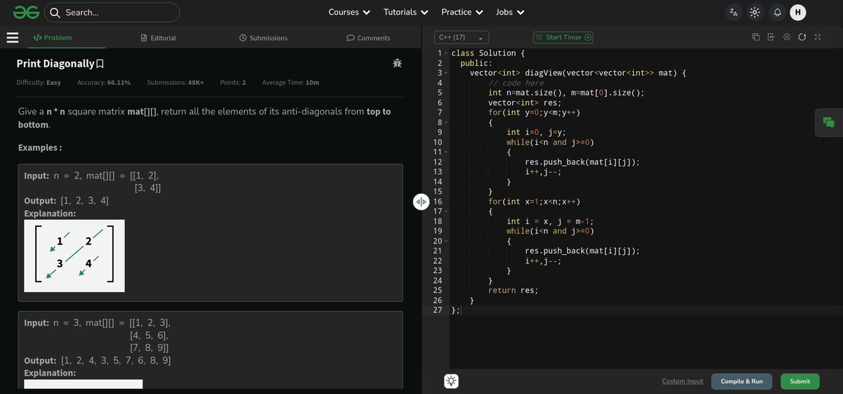Image resolution: width=843 pixels, height=394 pixels.
Task: Reset the editor code
Action: click(x=802, y=37)
